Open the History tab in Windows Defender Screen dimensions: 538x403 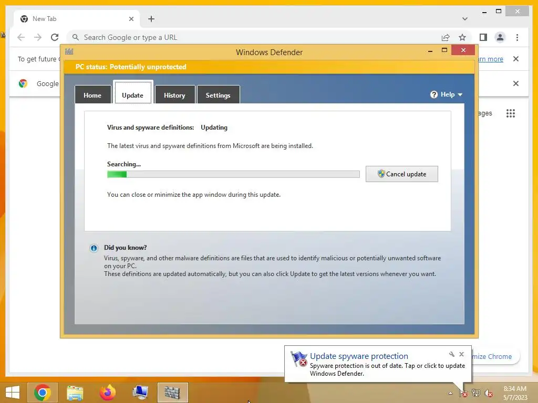coord(174,95)
